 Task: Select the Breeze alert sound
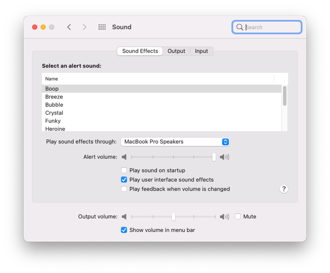(x=54, y=96)
